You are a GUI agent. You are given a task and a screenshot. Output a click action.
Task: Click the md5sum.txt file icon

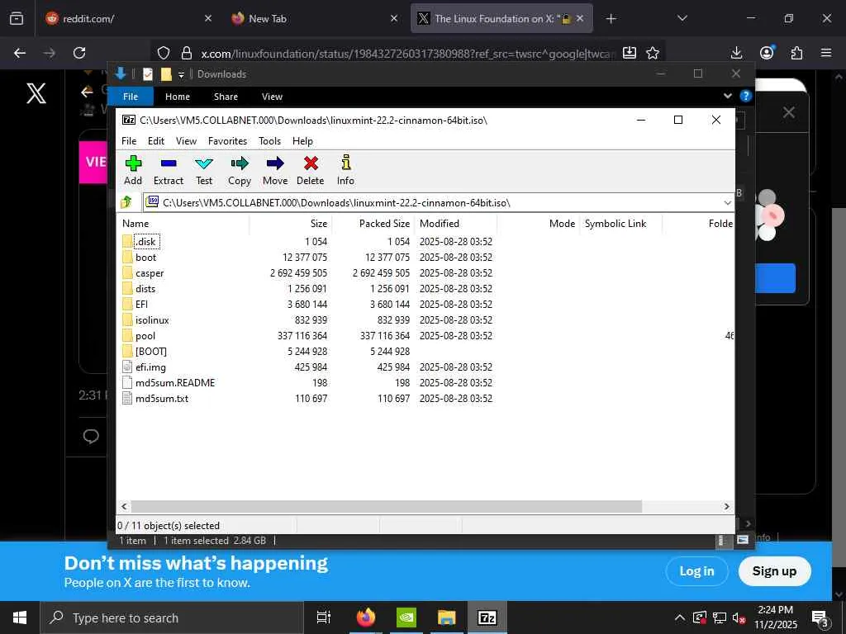[127, 399]
